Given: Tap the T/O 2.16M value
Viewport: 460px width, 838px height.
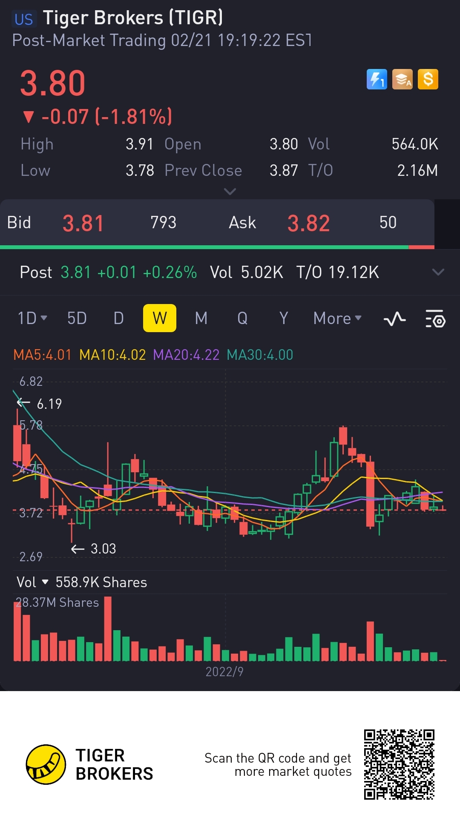Looking at the screenshot, I should click(417, 170).
